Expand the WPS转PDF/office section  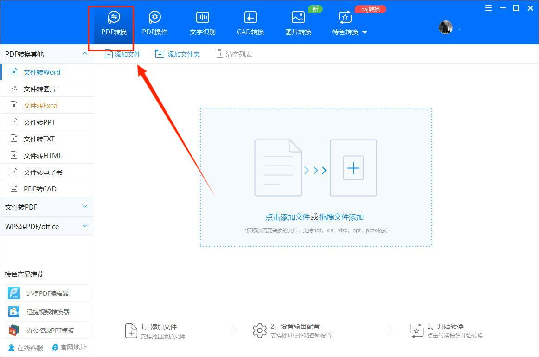pyautogui.click(x=46, y=226)
